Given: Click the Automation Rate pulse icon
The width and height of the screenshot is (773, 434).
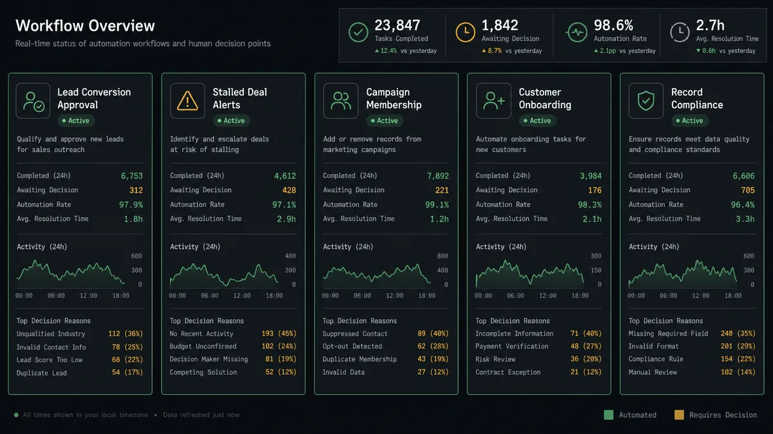Looking at the screenshot, I should (577, 32).
